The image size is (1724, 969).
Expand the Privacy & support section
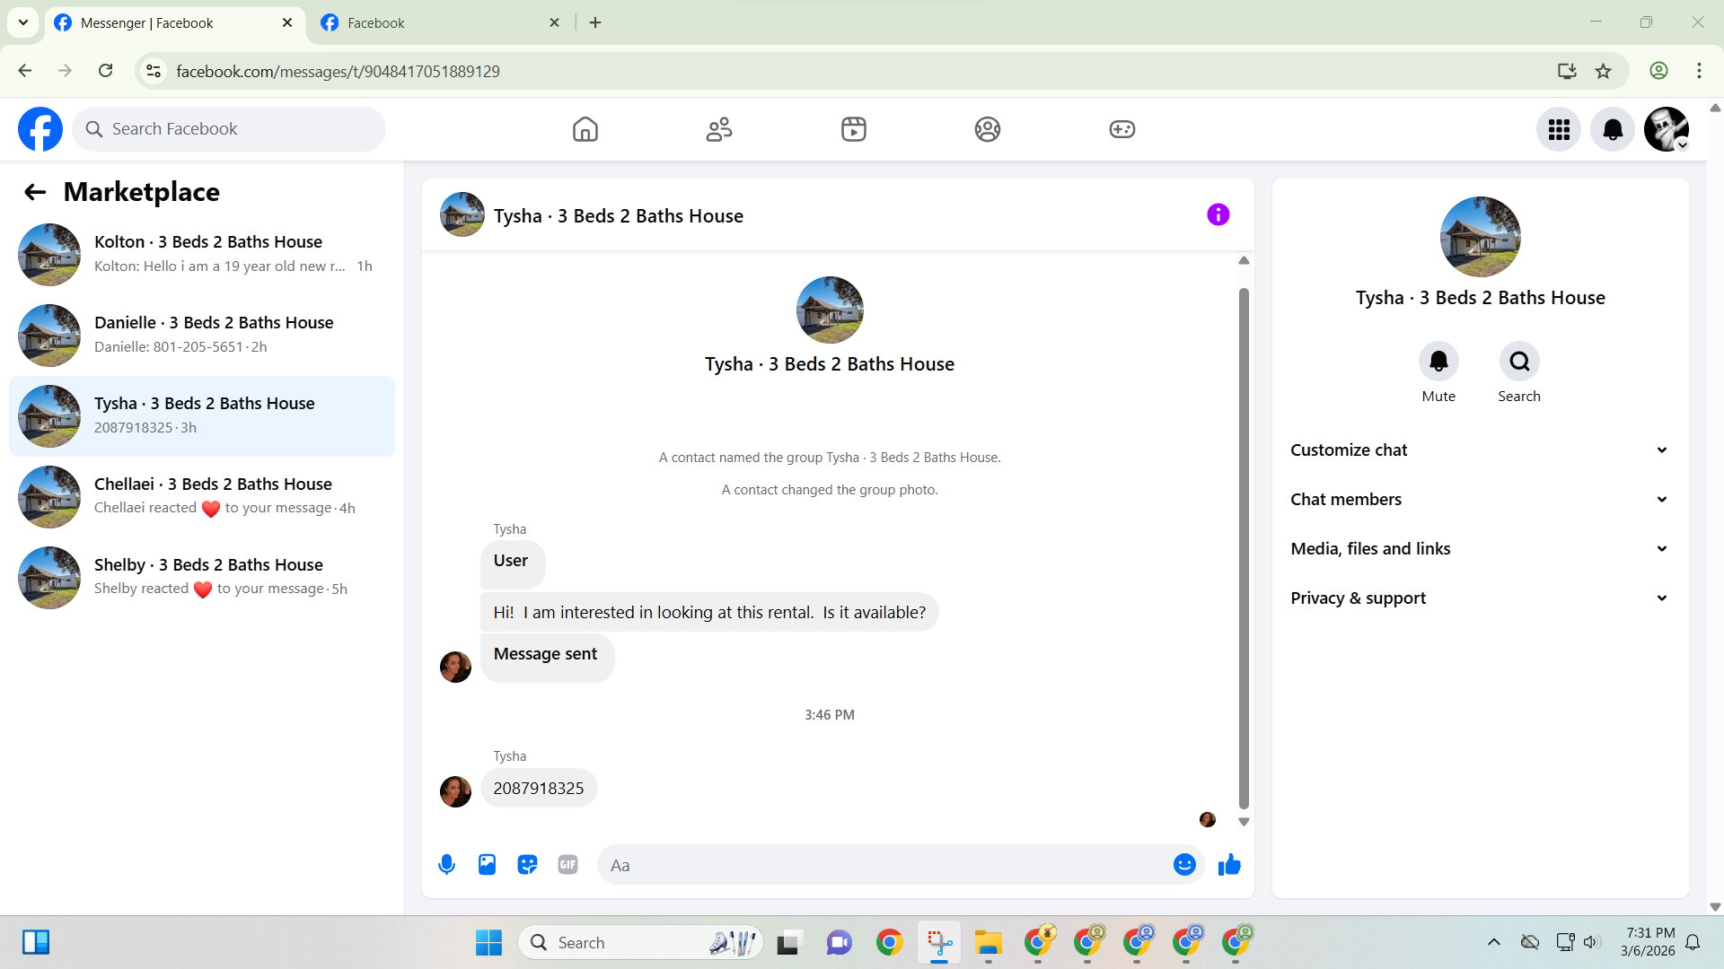[1480, 598]
